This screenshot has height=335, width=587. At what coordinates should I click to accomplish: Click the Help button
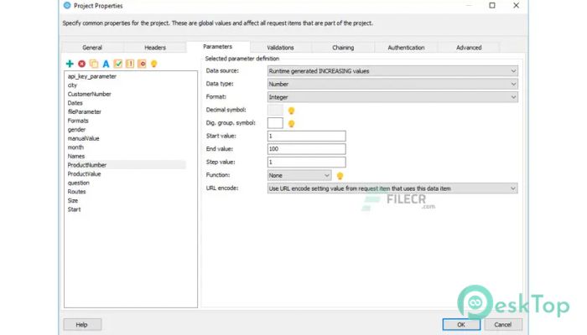pyautogui.click(x=82, y=325)
